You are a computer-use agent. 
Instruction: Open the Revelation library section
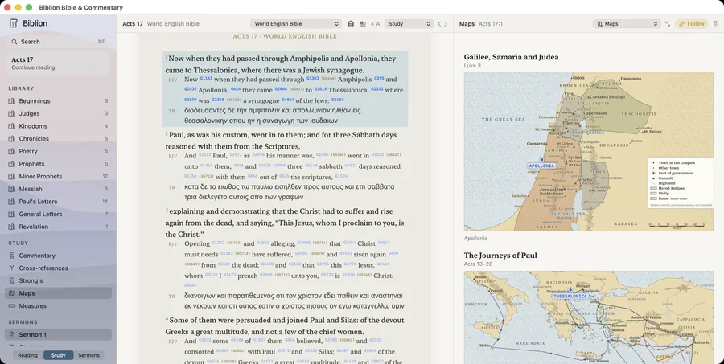(58, 227)
